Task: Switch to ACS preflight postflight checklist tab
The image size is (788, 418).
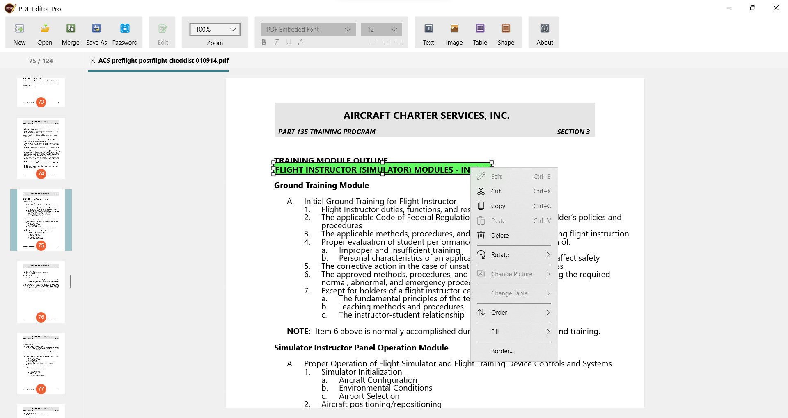Action: 163,61
